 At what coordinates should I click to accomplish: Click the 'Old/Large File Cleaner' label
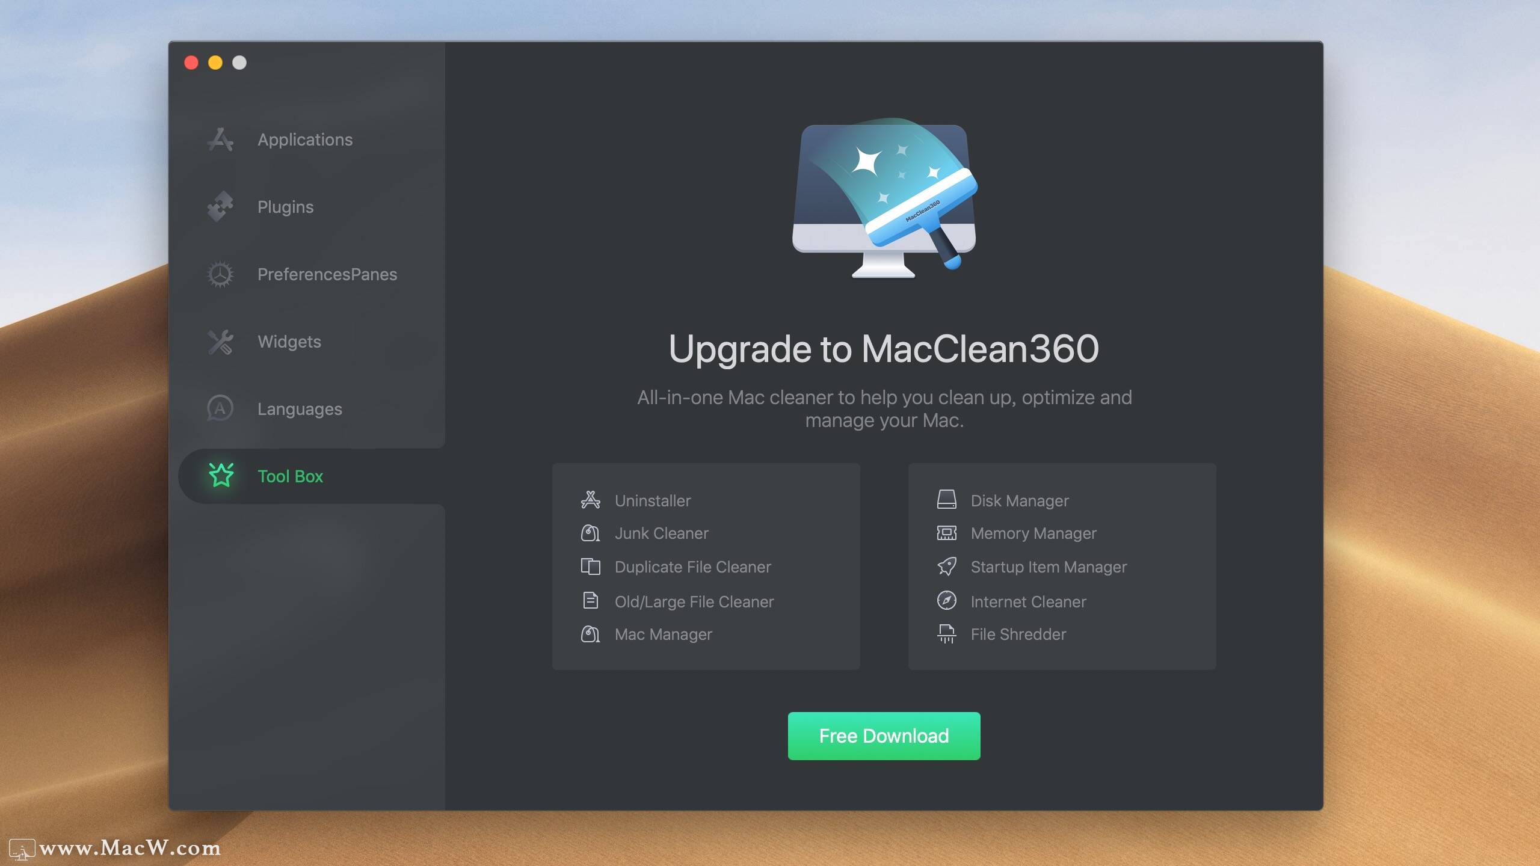click(694, 601)
